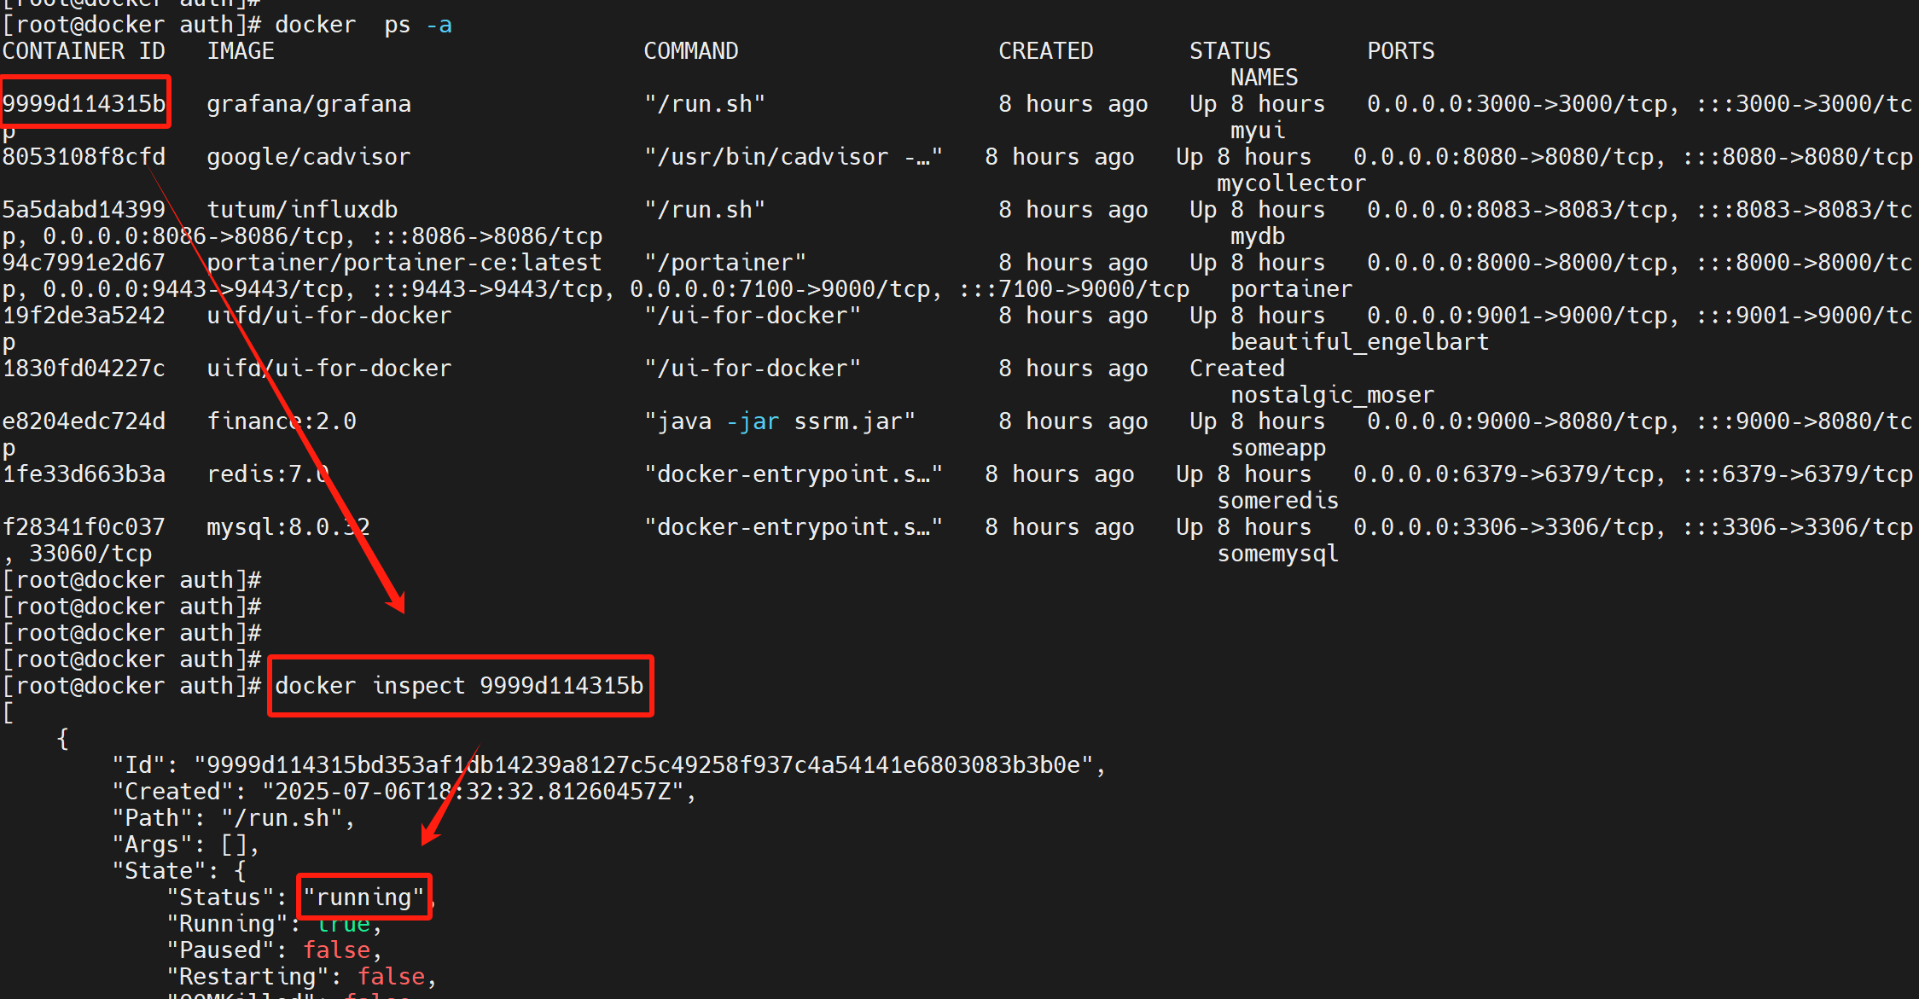Image resolution: width=1919 pixels, height=999 pixels.
Task: Click container ID 1fe33d663b3a
Action: click(x=84, y=473)
